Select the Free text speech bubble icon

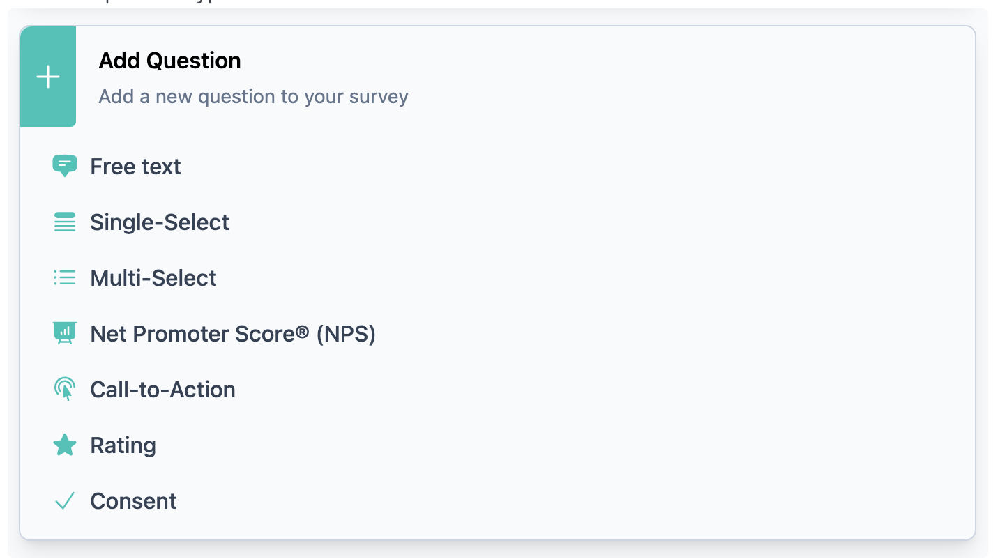point(64,166)
